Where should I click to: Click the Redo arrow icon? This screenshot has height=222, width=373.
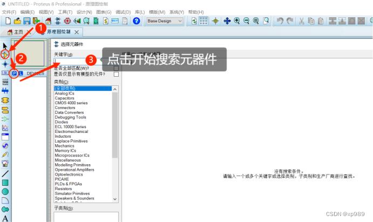pyautogui.click(x=289, y=21)
